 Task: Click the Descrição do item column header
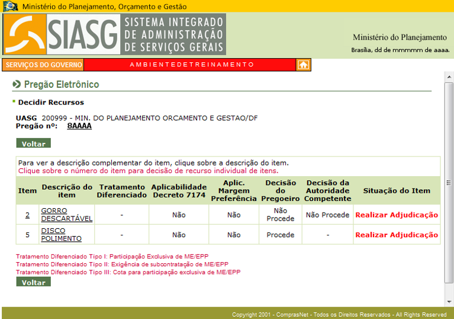click(67, 191)
